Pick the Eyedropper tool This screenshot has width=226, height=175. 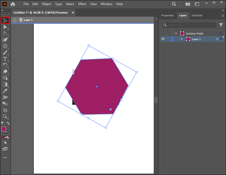5,91
